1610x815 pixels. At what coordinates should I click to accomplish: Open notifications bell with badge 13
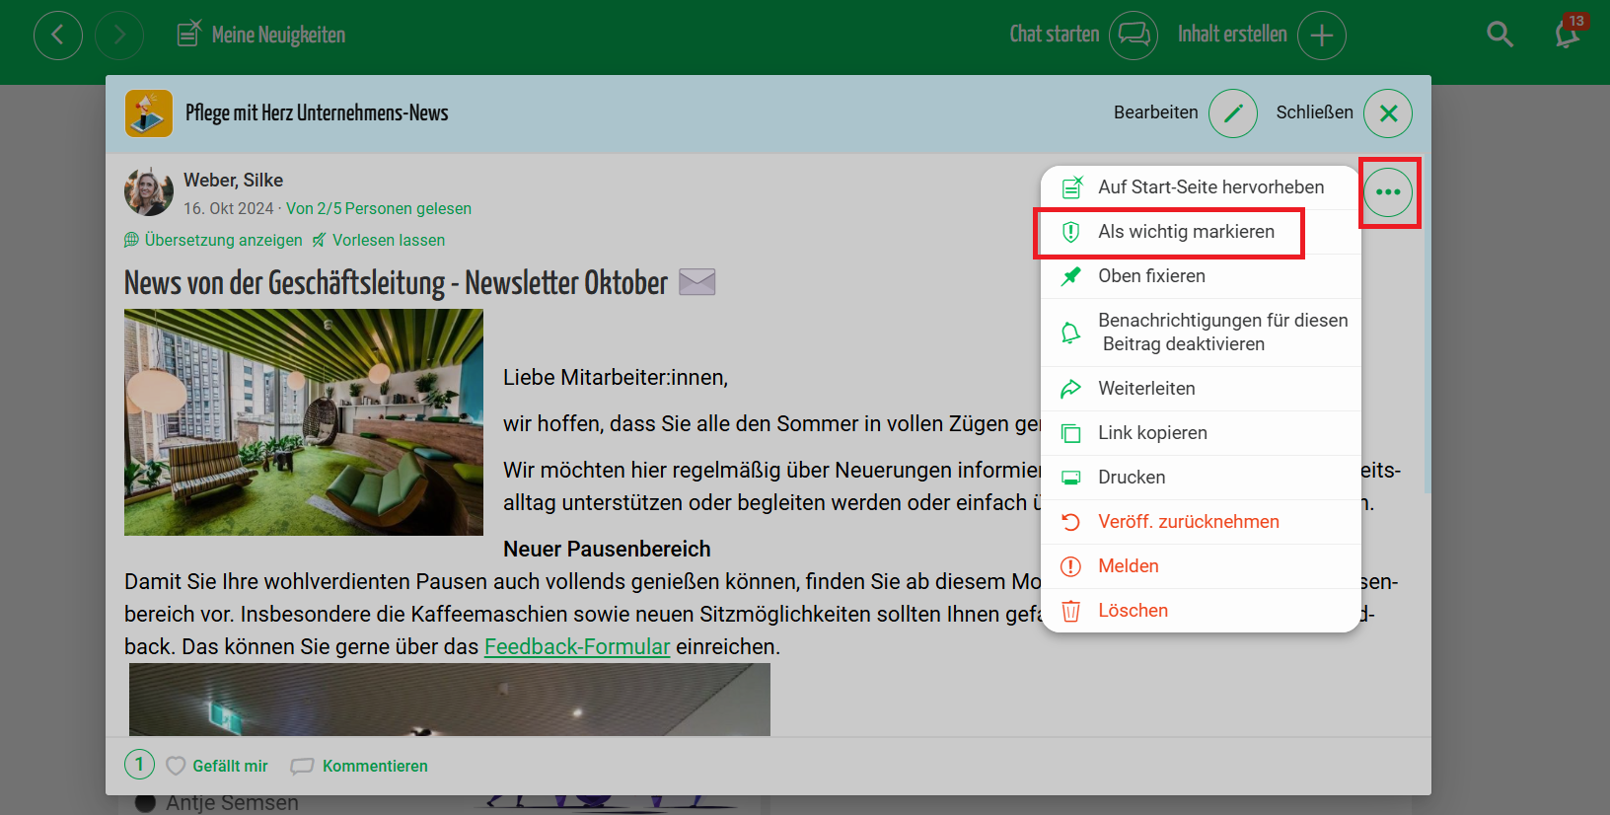point(1568,34)
